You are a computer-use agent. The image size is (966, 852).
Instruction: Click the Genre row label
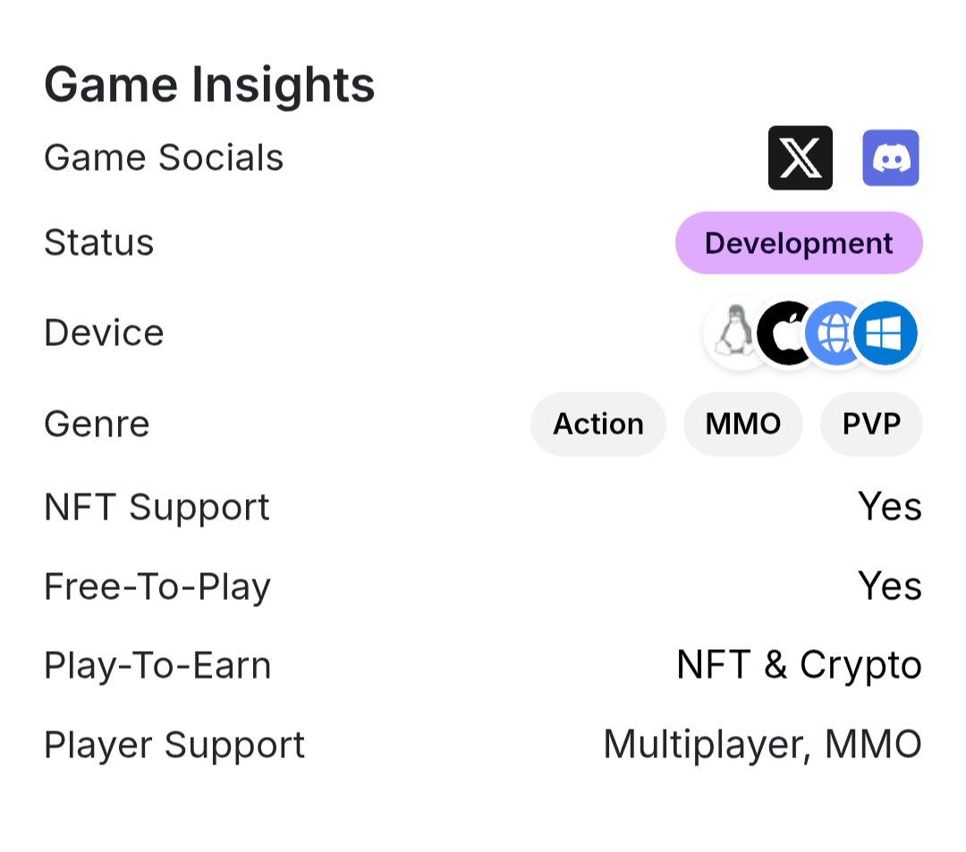(x=97, y=424)
